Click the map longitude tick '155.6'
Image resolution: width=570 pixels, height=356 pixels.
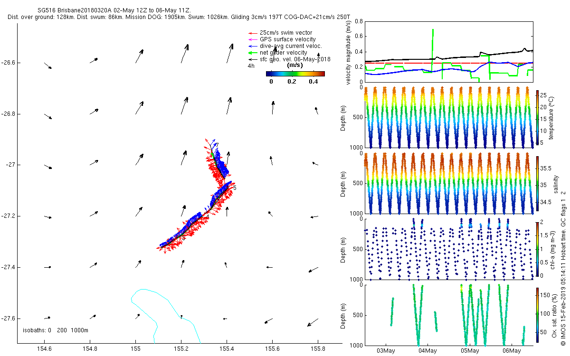(x=273, y=349)
